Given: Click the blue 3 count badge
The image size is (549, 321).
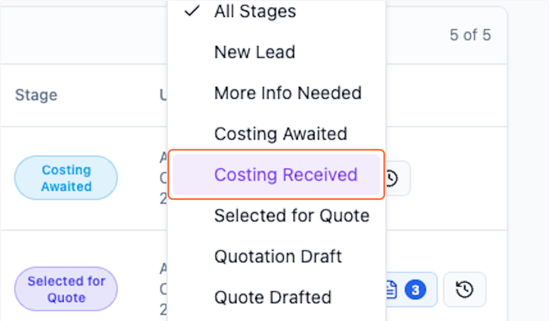Looking at the screenshot, I should click(415, 289).
